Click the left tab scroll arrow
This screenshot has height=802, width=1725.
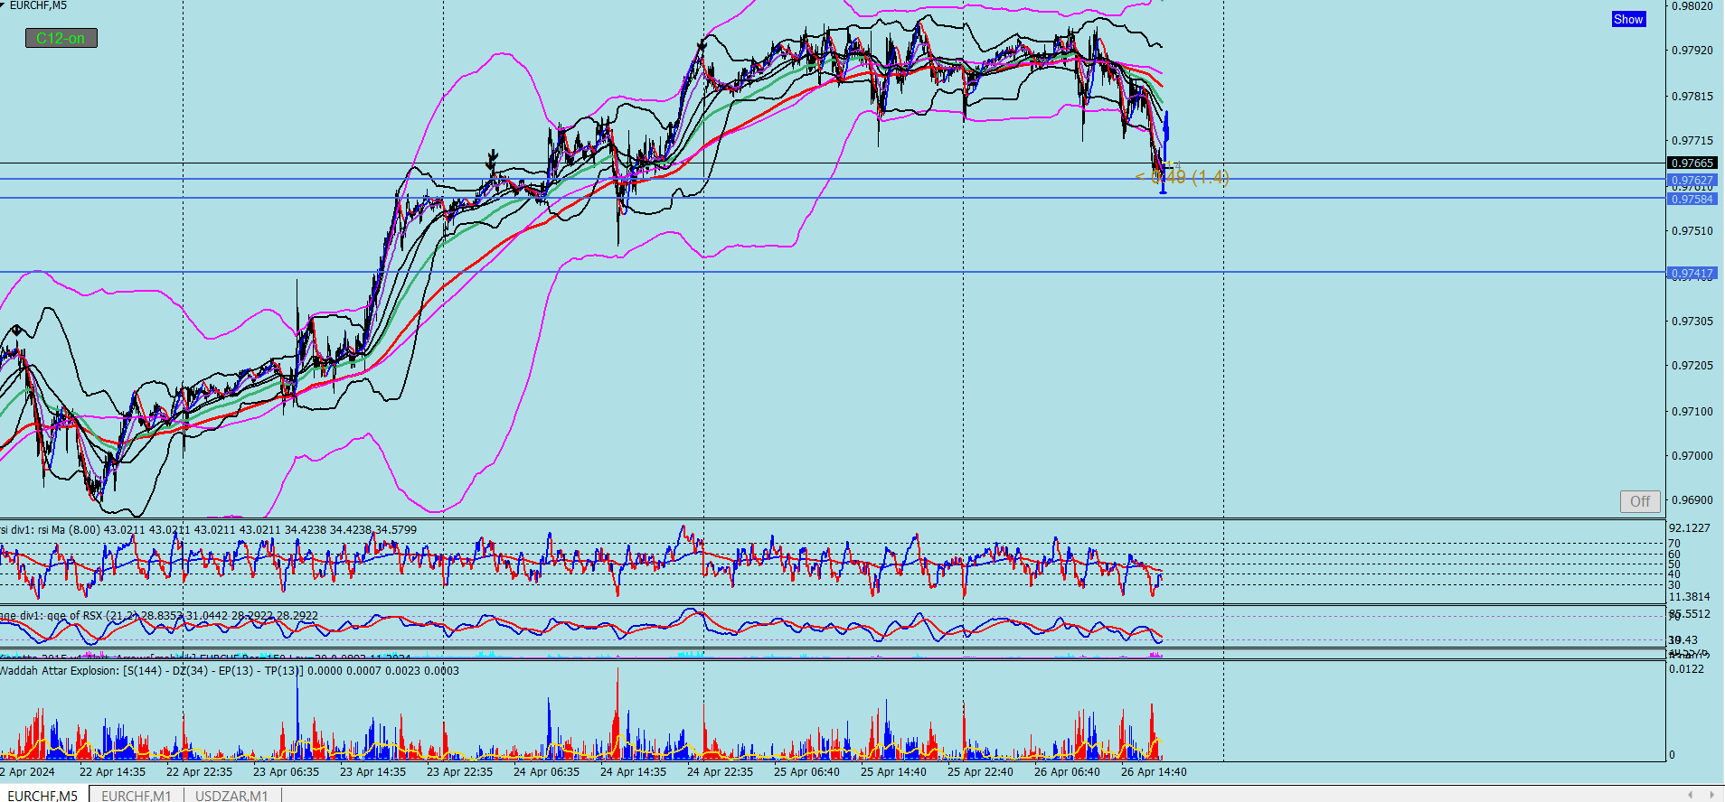click(x=1691, y=795)
